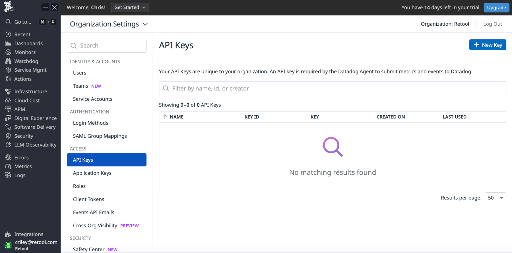Viewport: 512px width, 253px height.
Task: Open the Go to search icon
Action: [8, 22]
